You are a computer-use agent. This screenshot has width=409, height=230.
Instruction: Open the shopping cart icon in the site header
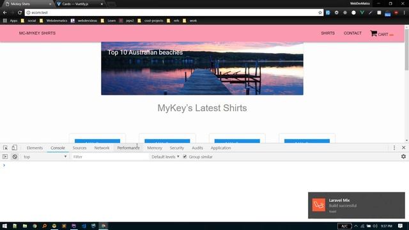click(373, 33)
